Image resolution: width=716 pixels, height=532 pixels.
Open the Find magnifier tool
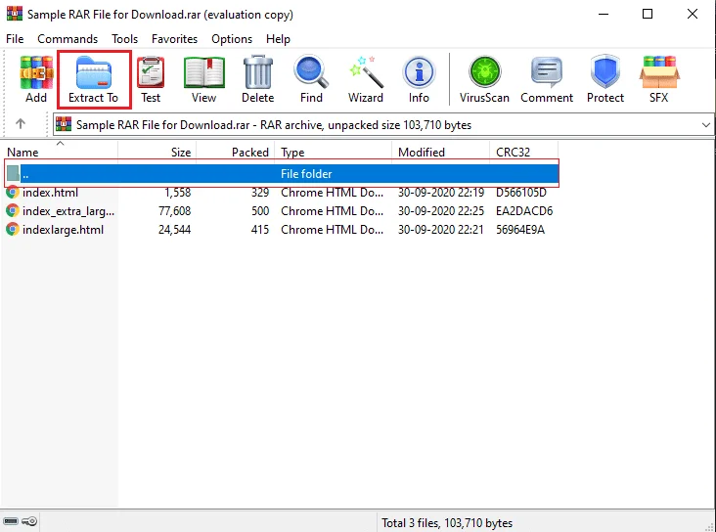pyautogui.click(x=311, y=72)
